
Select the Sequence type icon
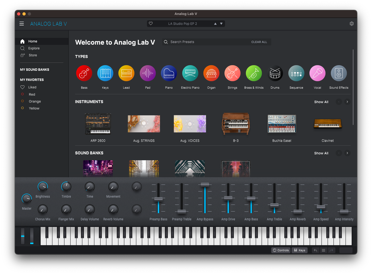296,73
